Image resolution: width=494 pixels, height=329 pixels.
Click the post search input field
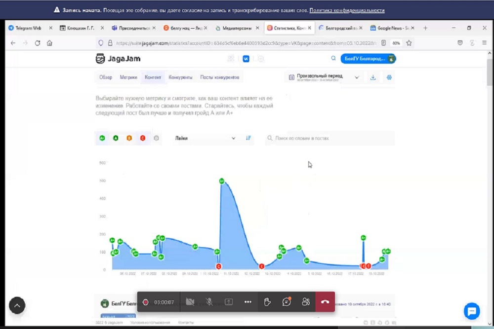[331, 139]
